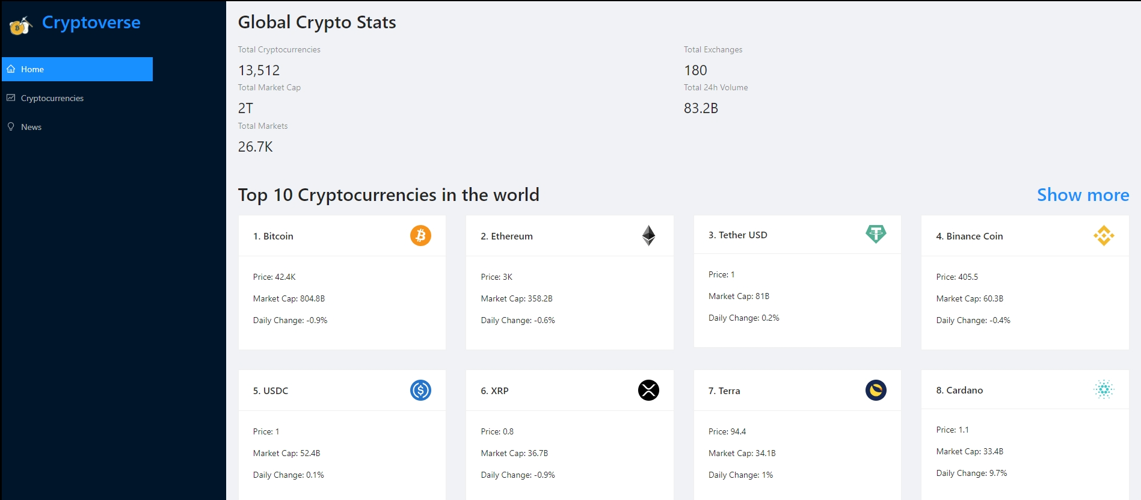The image size is (1141, 500).
Task: Open the Cryptocurrencies menu item
Action: pos(77,98)
